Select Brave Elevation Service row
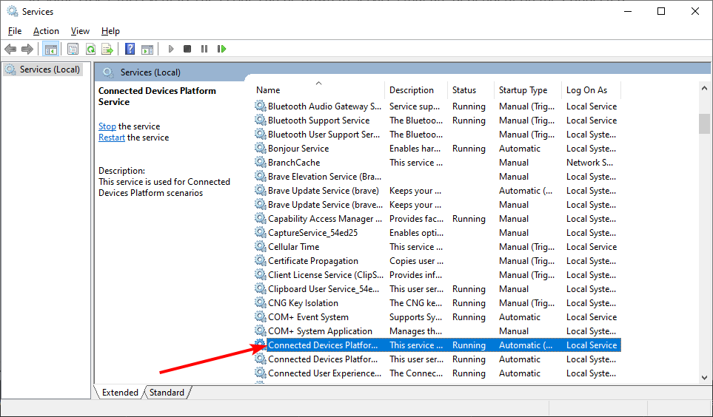The image size is (713, 417). coord(437,176)
